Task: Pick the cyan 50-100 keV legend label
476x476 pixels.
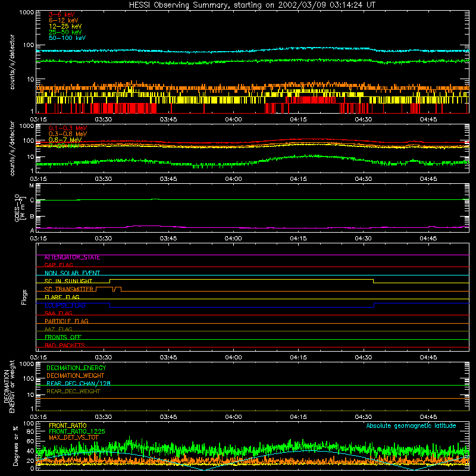Action: tap(67, 38)
